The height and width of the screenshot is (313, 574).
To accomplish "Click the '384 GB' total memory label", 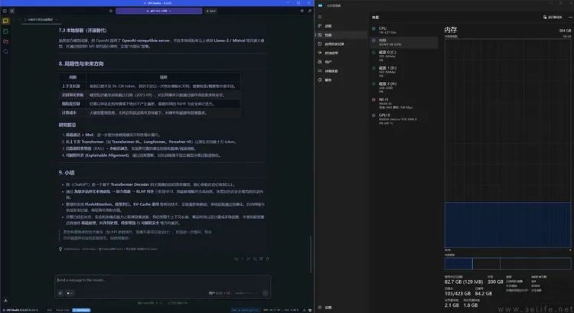I will tap(565, 31).
